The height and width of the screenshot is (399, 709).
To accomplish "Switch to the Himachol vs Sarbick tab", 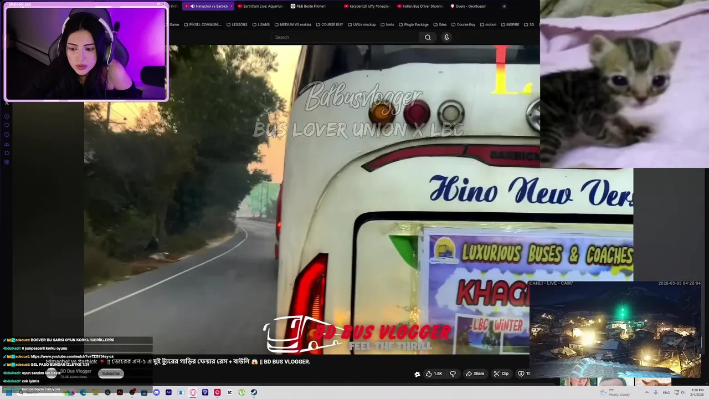I will [x=209, y=6].
